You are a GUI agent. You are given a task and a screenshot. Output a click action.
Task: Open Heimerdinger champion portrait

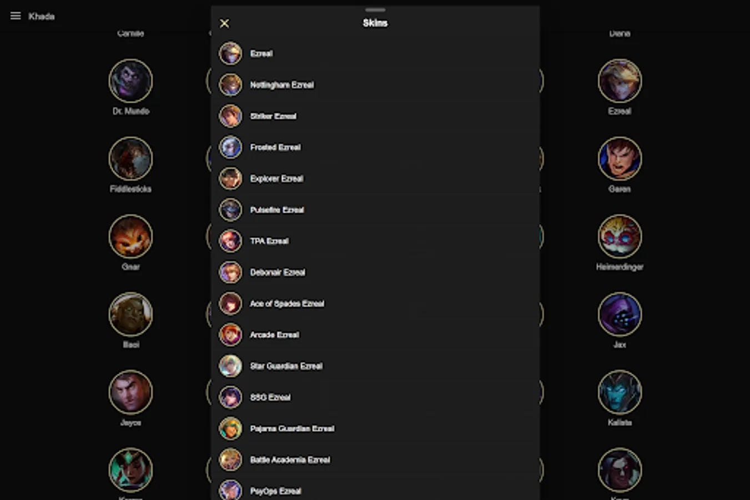coord(620,237)
